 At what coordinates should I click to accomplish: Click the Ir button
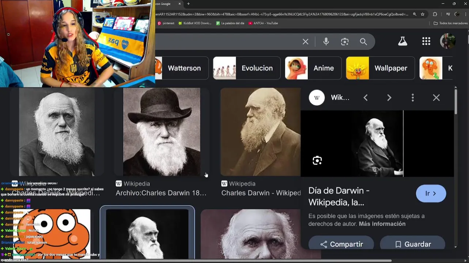tap(431, 194)
